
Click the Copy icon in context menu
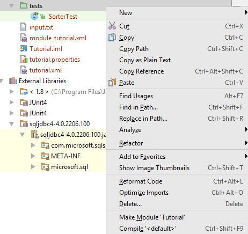[x=112, y=37]
